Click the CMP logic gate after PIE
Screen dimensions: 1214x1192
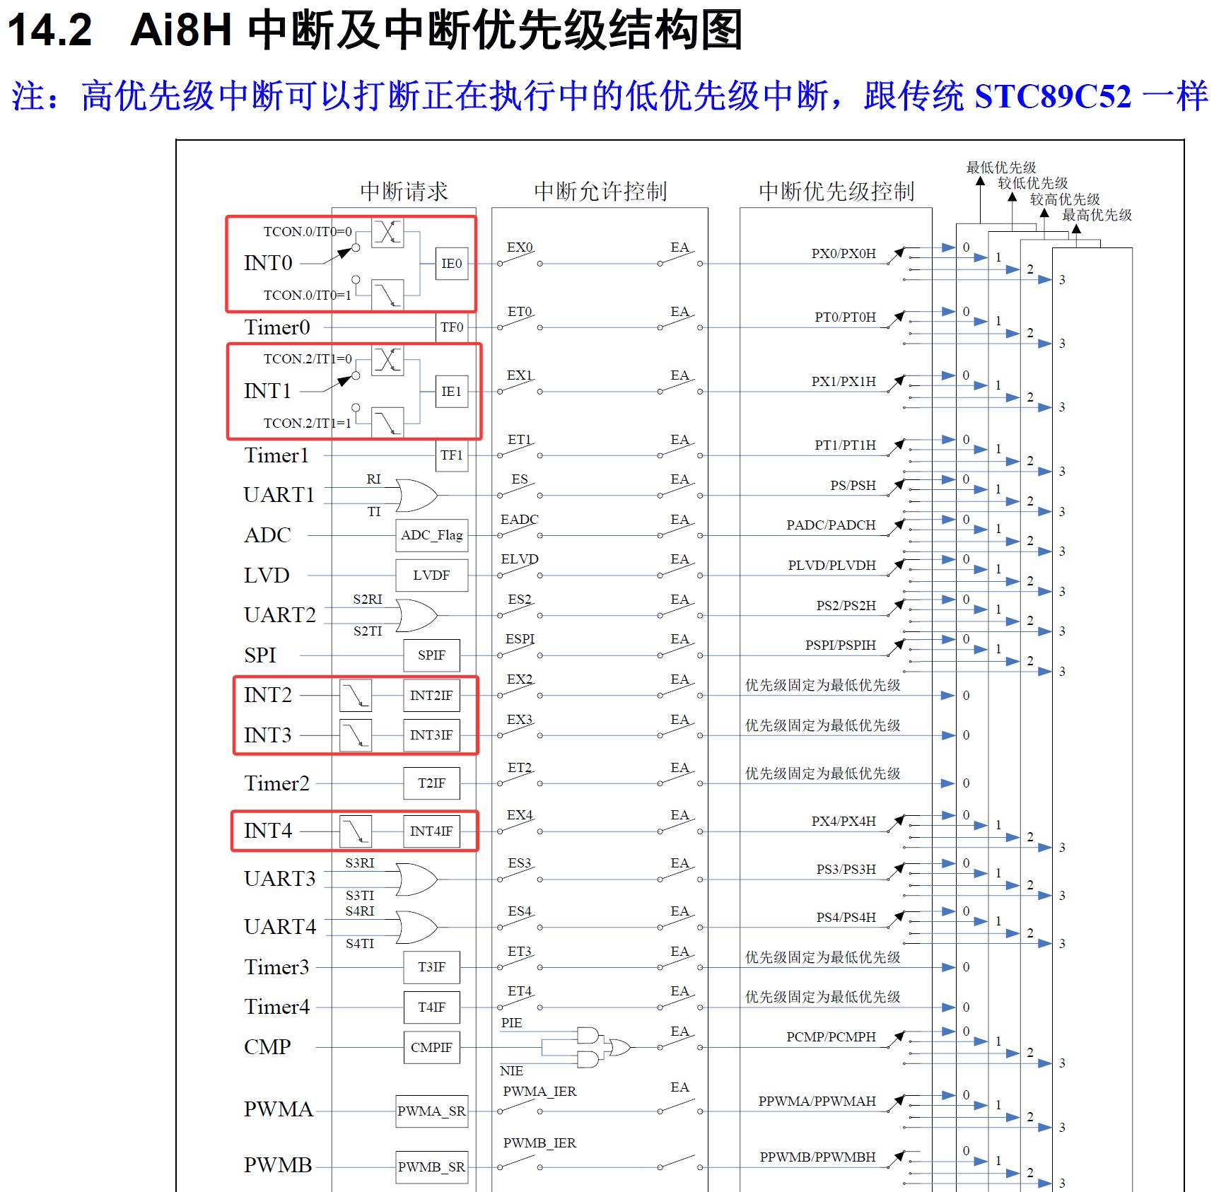588,1035
